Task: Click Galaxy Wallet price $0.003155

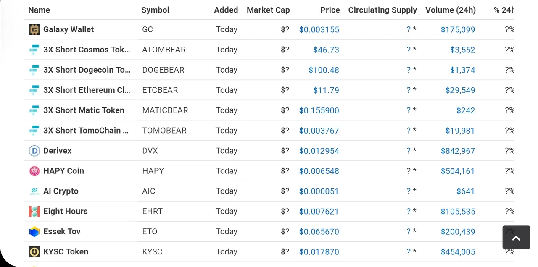Action: click(x=319, y=30)
